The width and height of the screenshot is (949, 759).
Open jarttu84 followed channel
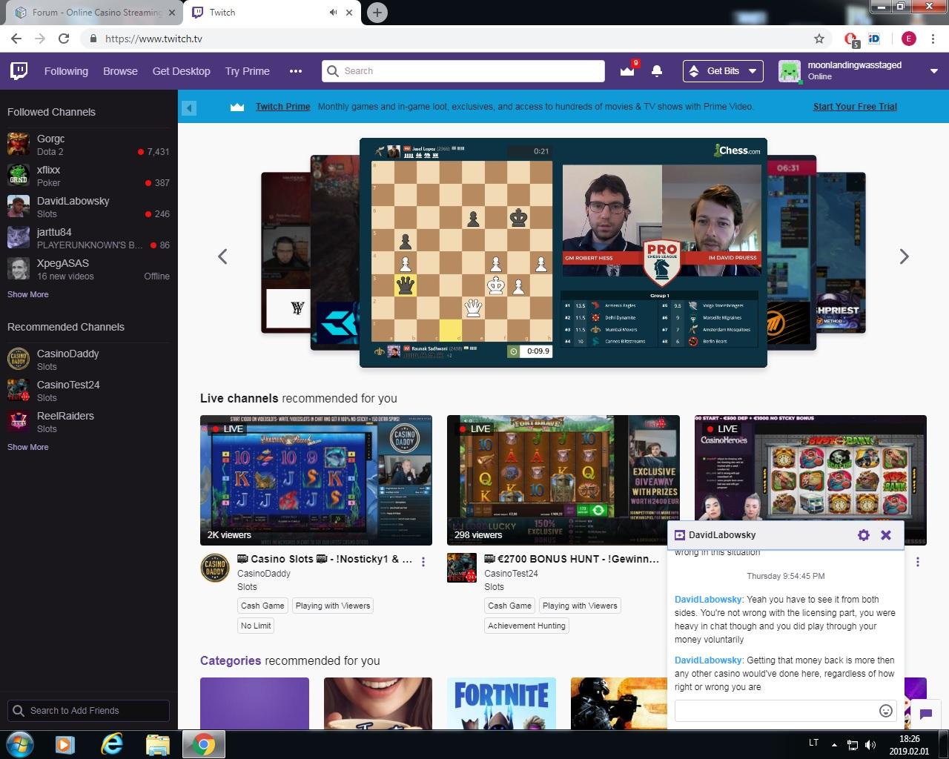89,238
